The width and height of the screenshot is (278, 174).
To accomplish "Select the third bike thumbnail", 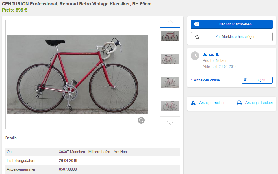I will (x=170, y=83).
